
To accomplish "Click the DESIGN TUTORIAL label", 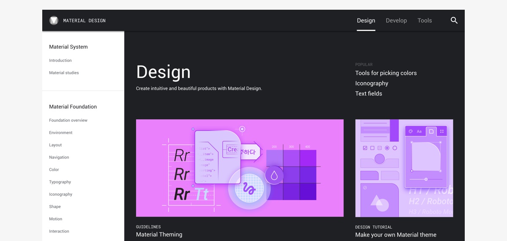I will click(374, 227).
